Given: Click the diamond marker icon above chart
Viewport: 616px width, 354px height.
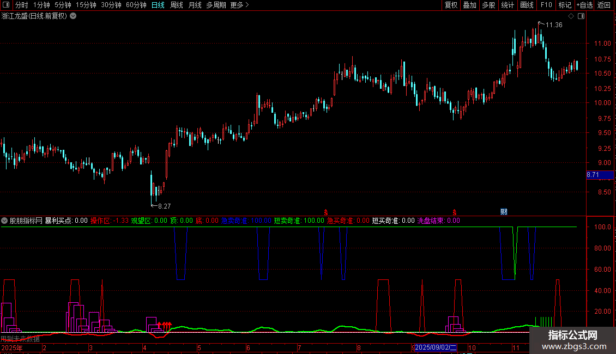Looking at the screenshot, I should pos(571,16).
